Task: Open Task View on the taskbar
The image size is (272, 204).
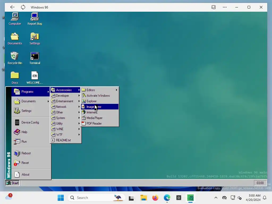Action: click(131, 198)
